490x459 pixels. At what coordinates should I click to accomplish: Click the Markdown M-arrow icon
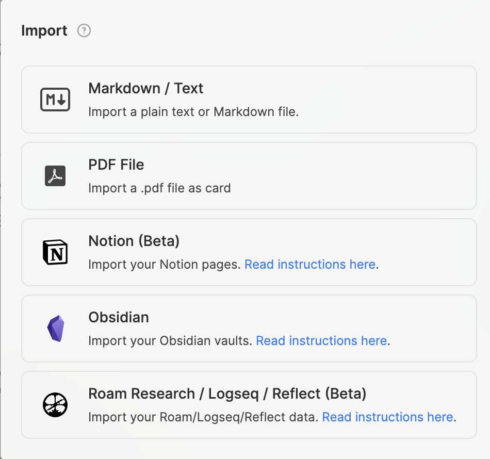pyautogui.click(x=55, y=100)
